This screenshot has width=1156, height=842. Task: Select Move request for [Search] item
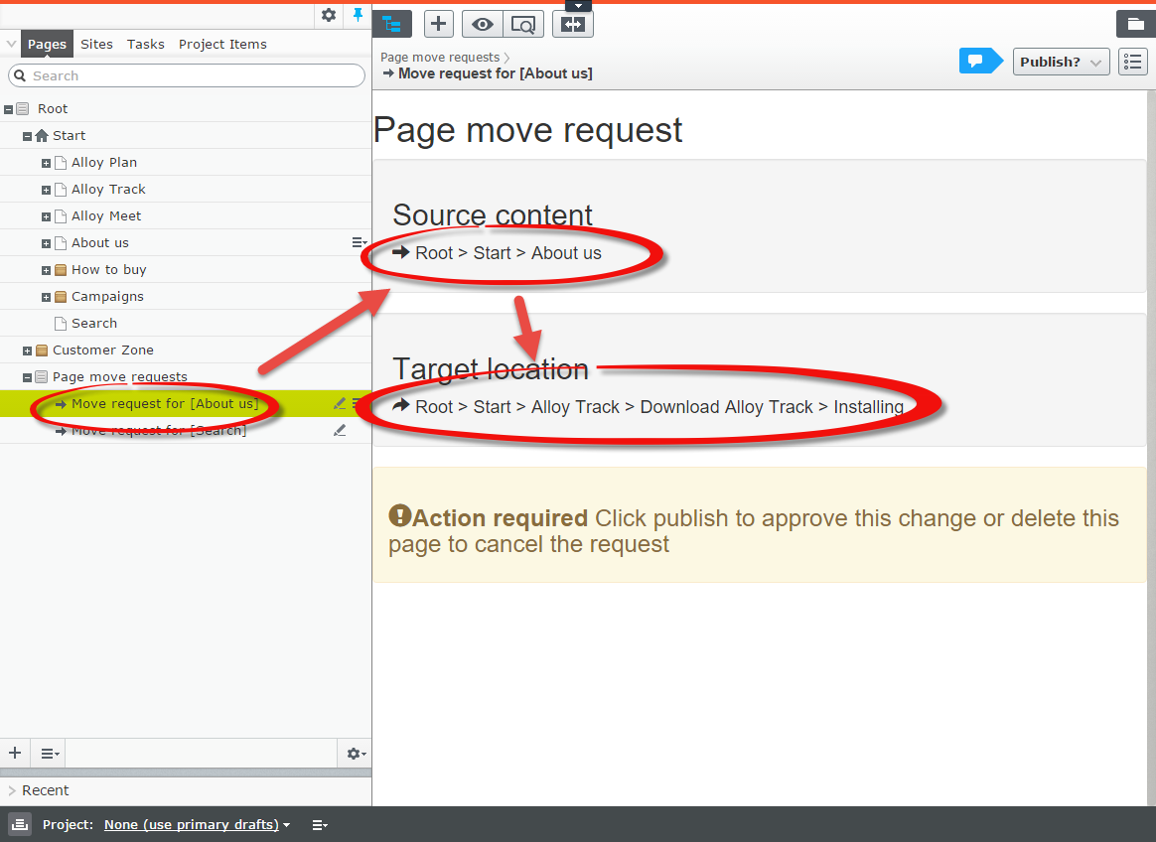159,431
